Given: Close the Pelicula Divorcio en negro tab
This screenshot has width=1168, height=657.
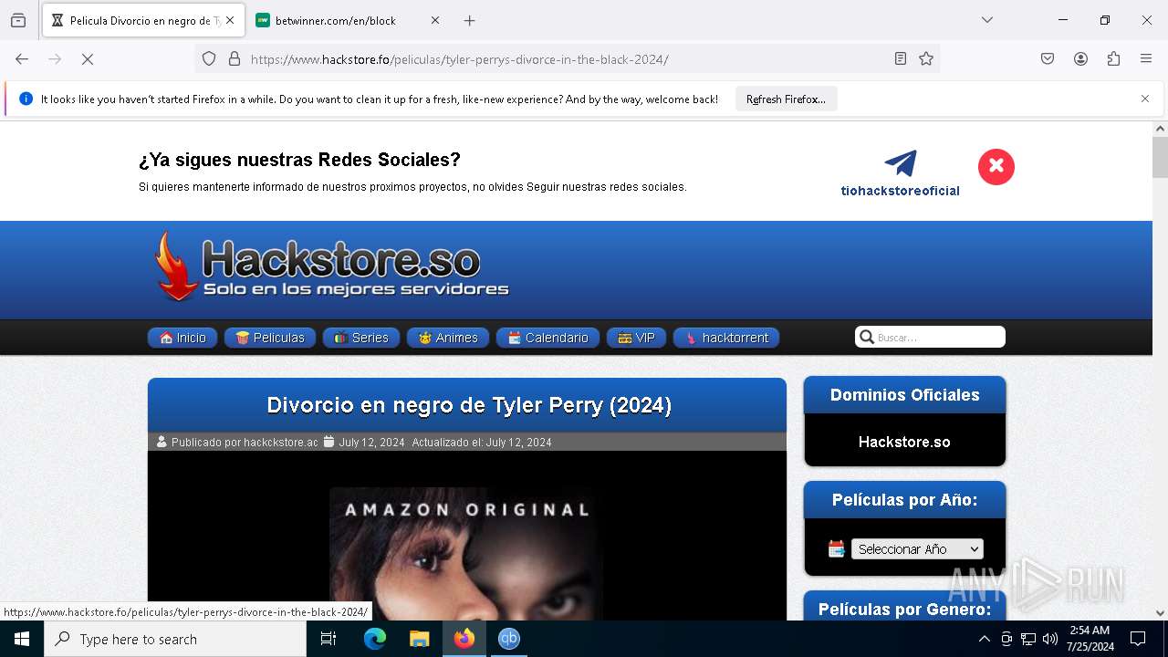Looking at the screenshot, I should click(230, 20).
